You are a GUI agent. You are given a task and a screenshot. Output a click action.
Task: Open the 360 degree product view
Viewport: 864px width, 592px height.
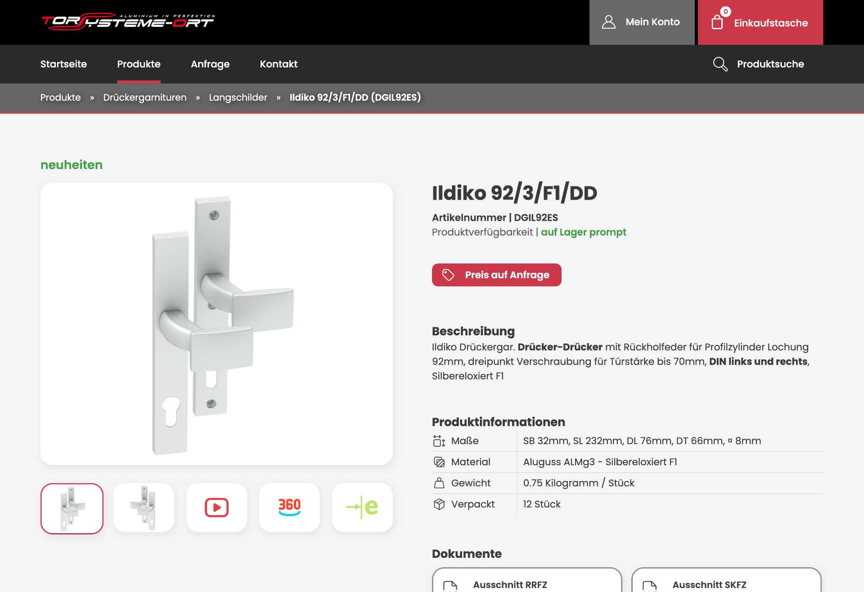[x=289, y=507]
